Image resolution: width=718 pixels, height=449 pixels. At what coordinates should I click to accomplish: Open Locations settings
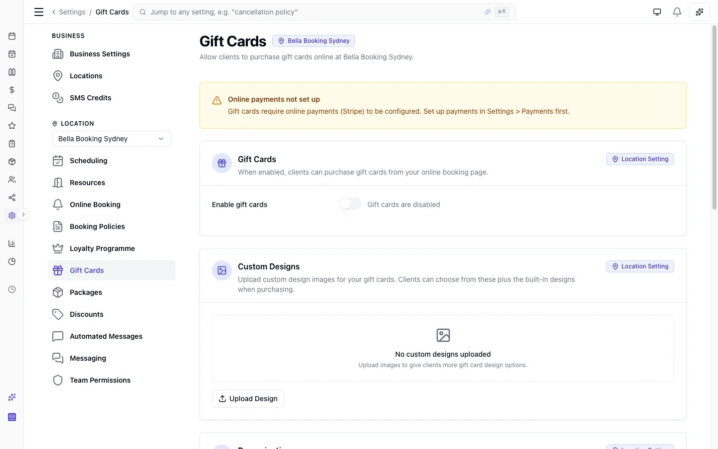pyautogui.click(x=112, y=76)
